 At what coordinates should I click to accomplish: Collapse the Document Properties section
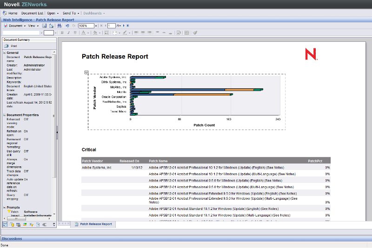click(4, 115)
